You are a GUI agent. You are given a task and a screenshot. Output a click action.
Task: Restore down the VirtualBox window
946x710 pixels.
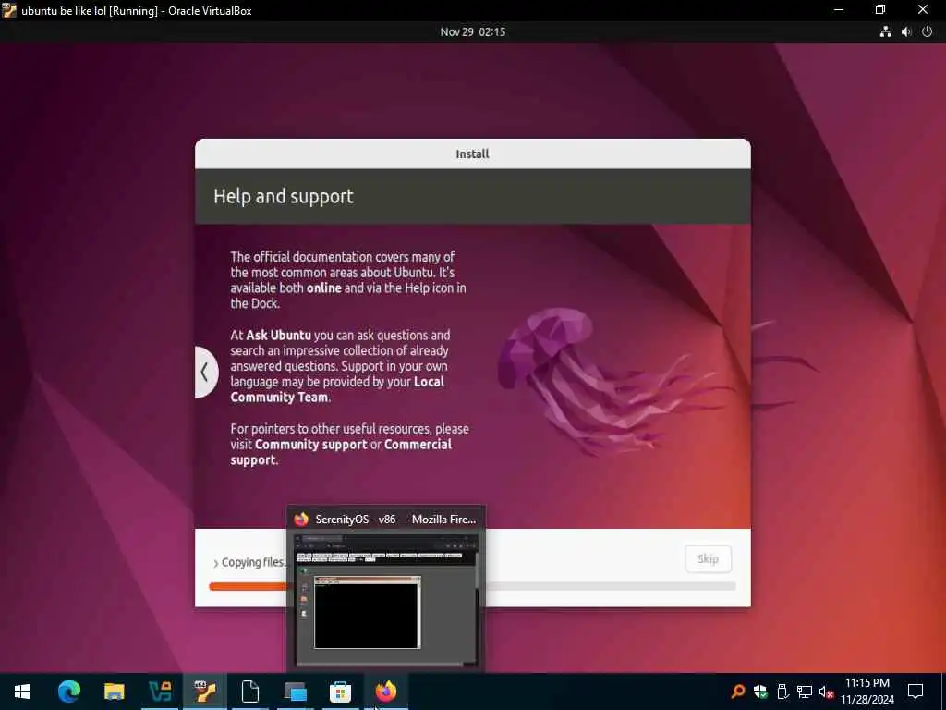[x=880, y=9]
